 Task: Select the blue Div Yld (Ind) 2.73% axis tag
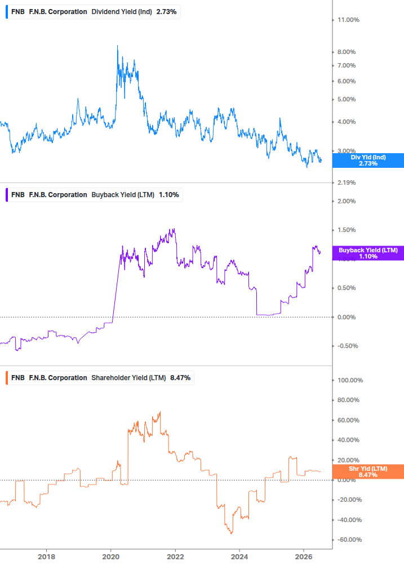pos(368,161)
